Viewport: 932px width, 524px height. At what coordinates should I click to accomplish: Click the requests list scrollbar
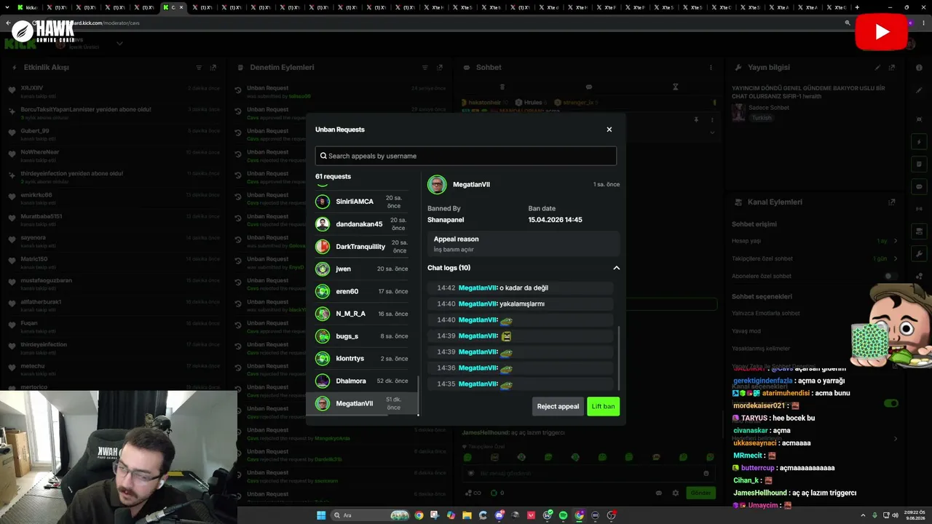click(418, 395)
